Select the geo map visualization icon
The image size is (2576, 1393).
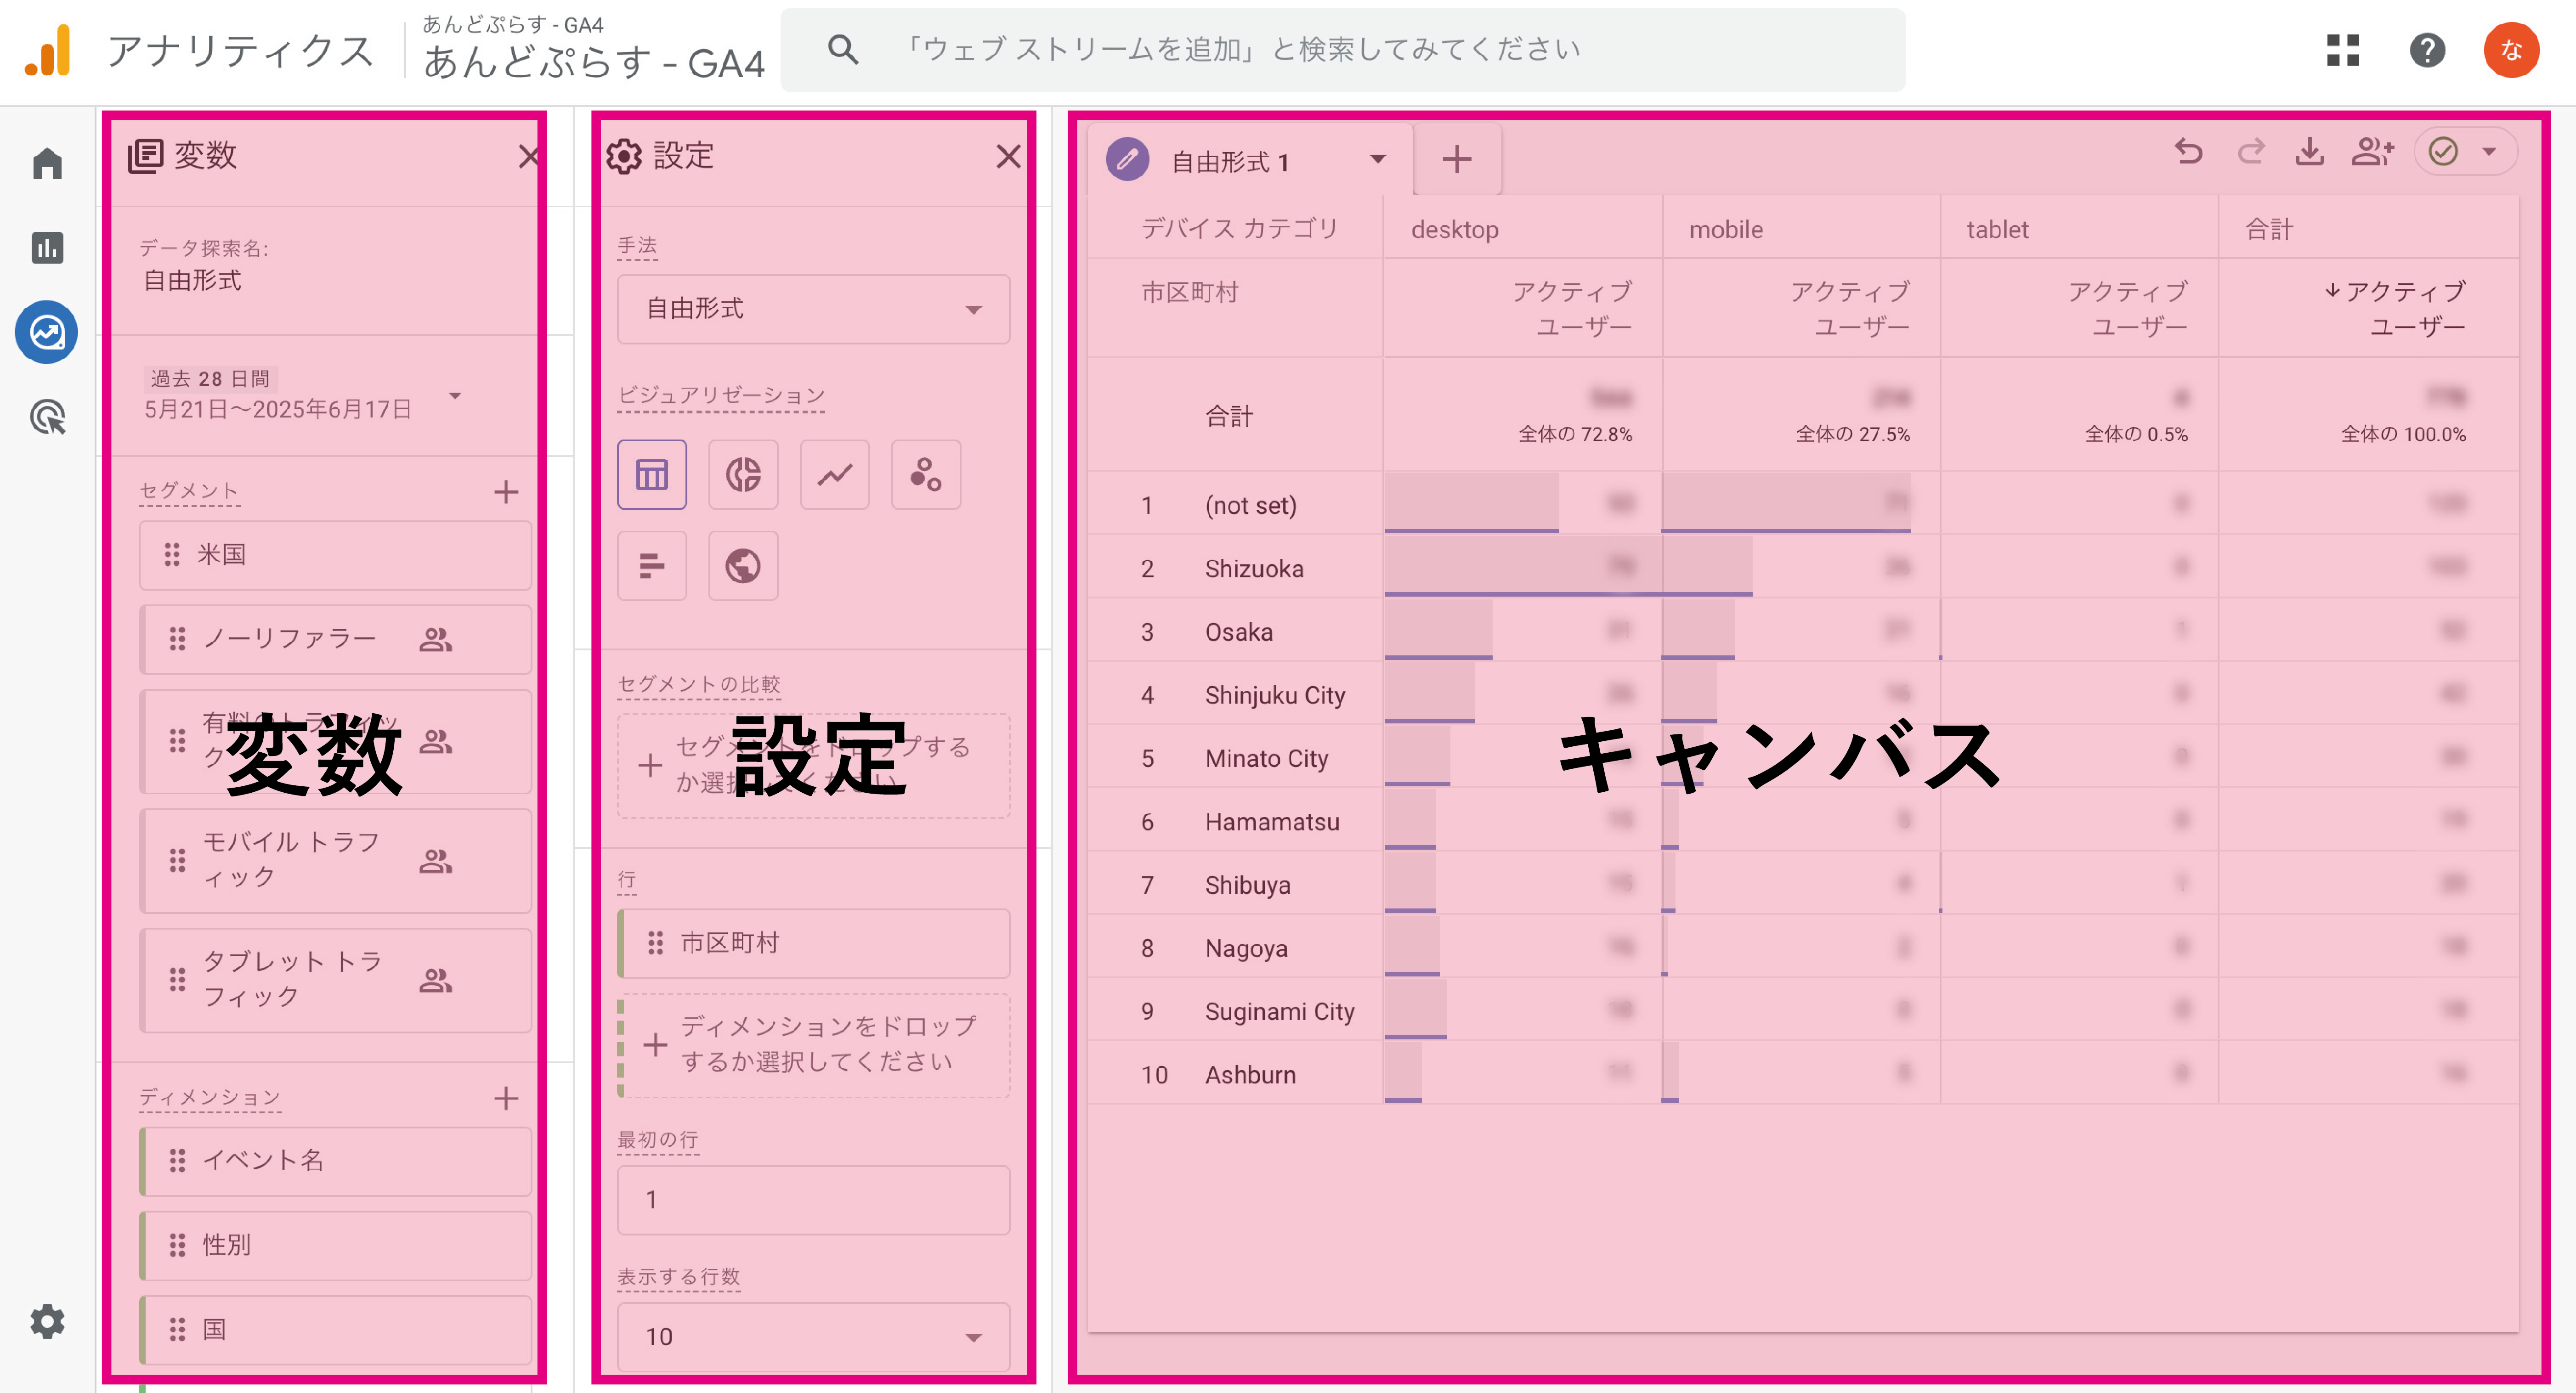[743, 566]
